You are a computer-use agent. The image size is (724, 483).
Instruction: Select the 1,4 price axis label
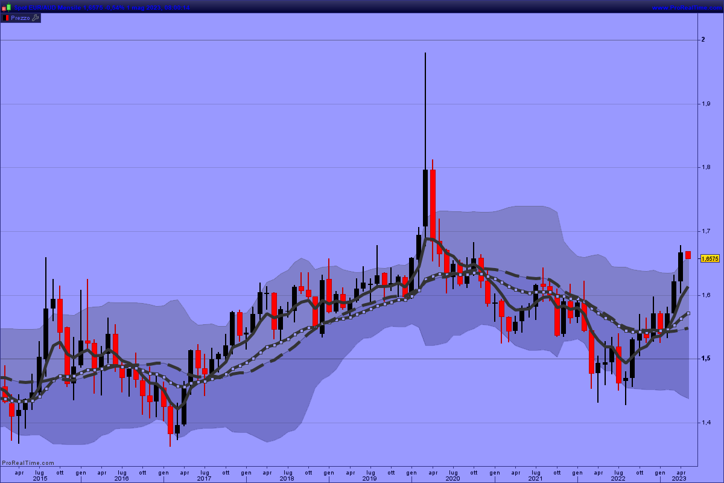pyautogui.click(x=705, y=422)
